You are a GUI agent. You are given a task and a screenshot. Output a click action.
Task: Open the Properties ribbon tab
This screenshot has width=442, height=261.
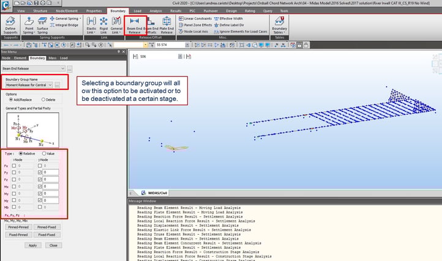pos(94,11)
